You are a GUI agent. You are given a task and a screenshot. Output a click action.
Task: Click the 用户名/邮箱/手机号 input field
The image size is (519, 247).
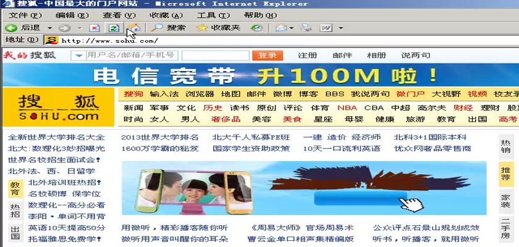point(132,56)
